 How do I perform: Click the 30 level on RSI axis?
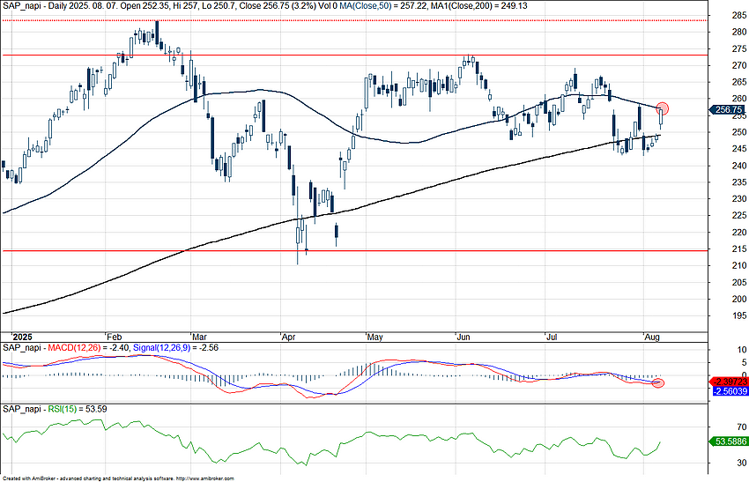742,463
